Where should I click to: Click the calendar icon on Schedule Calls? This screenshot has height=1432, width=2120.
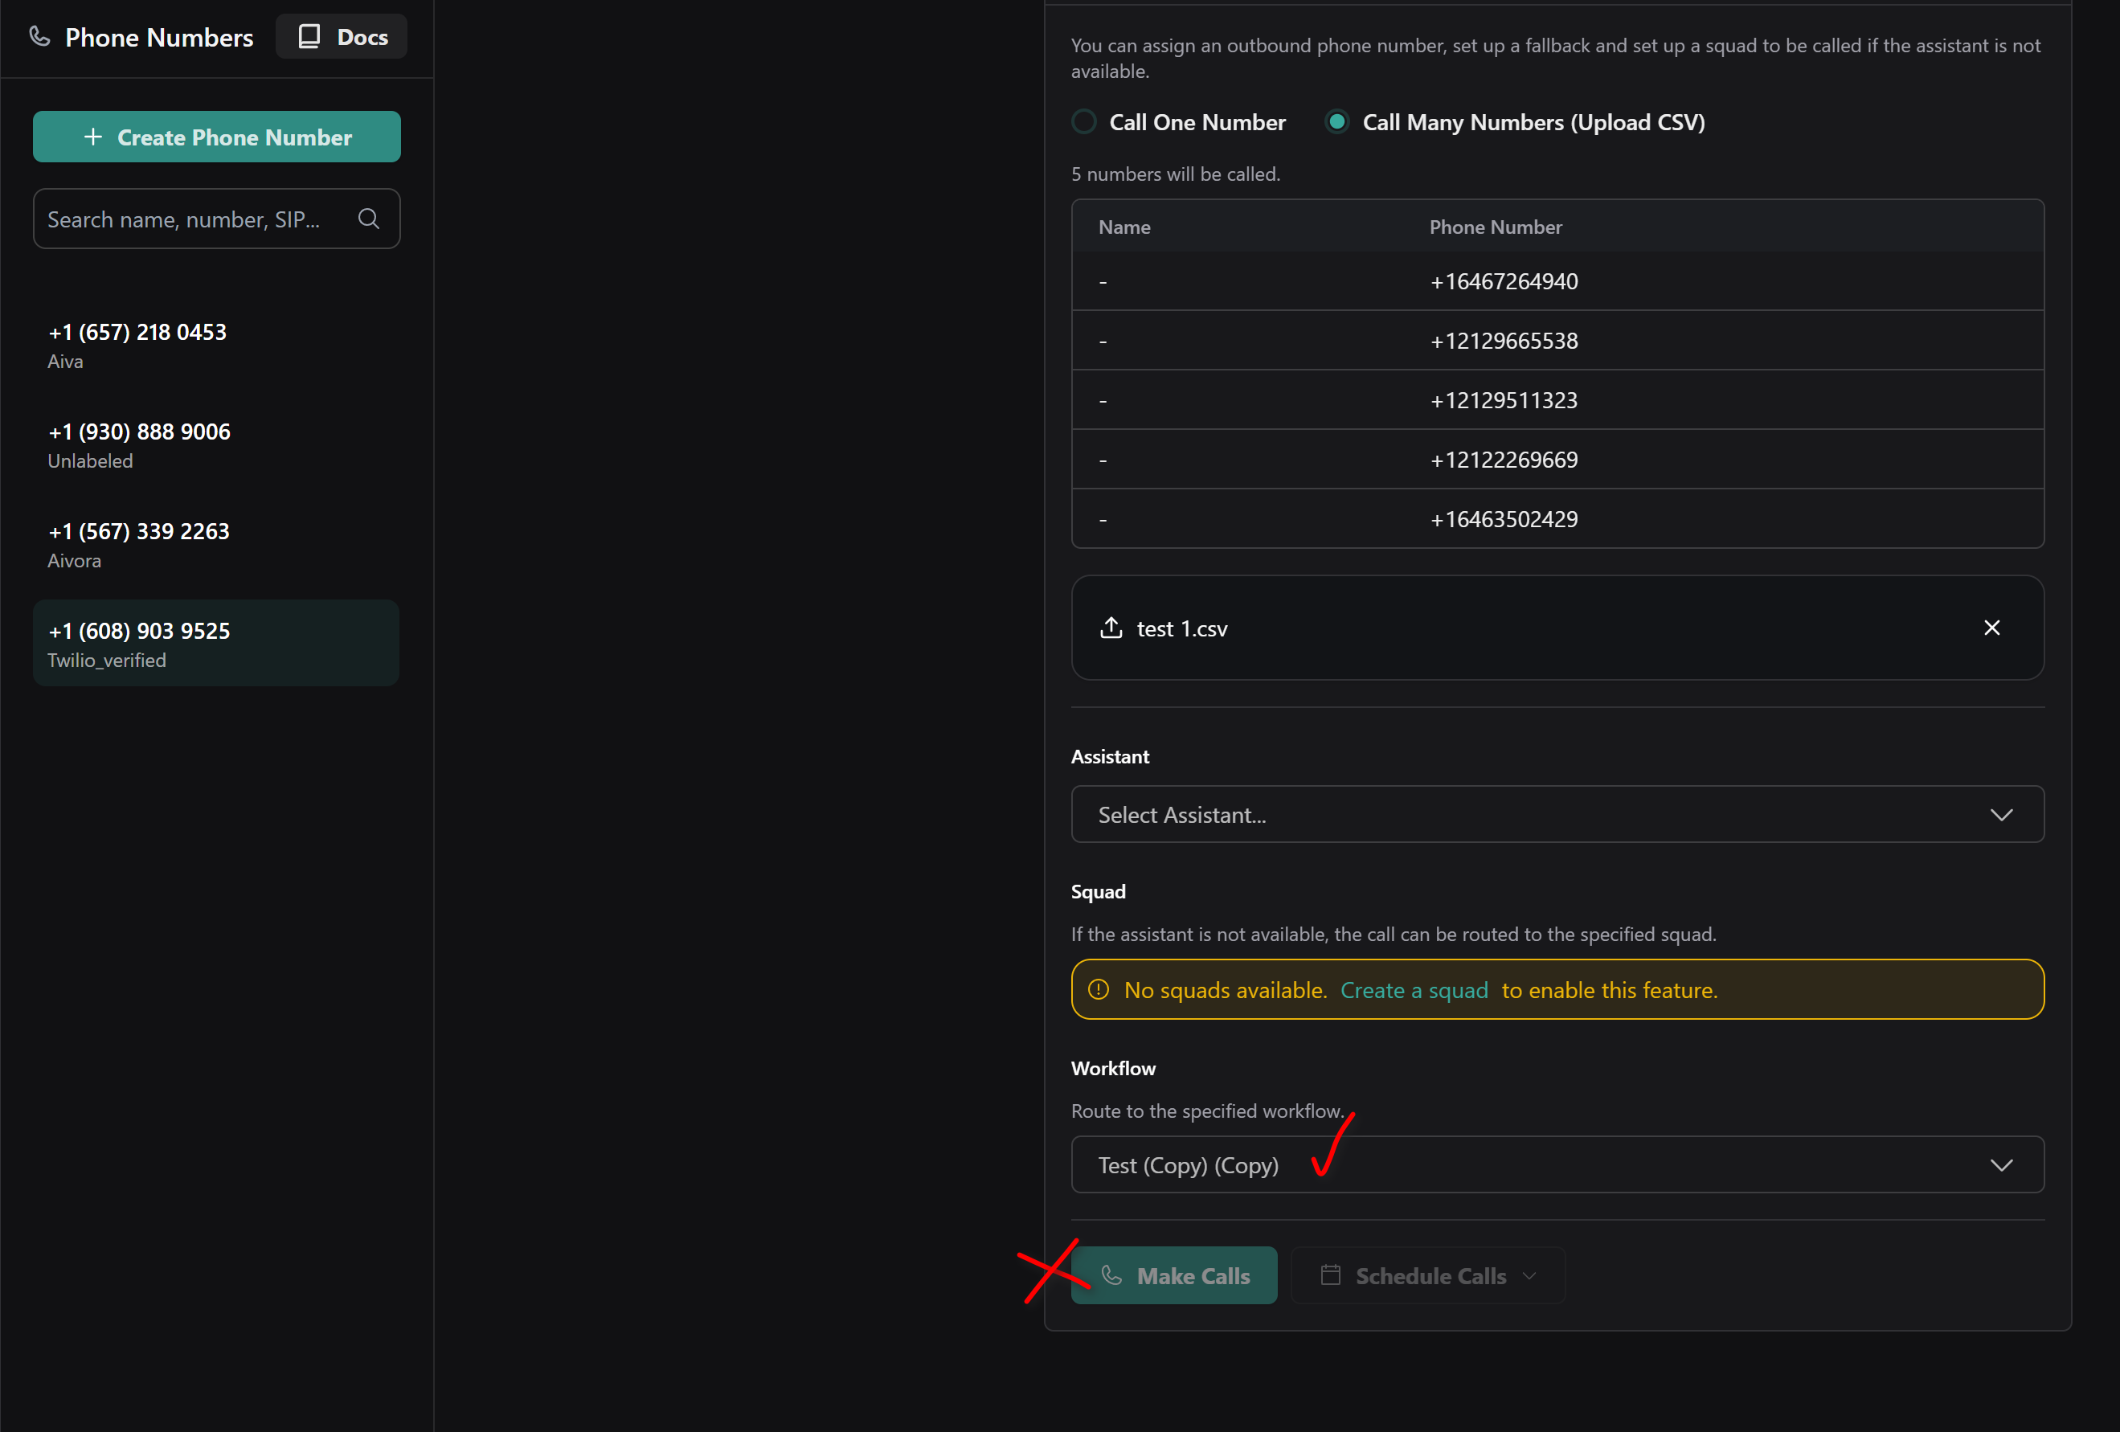(x=1330, y=1275)
